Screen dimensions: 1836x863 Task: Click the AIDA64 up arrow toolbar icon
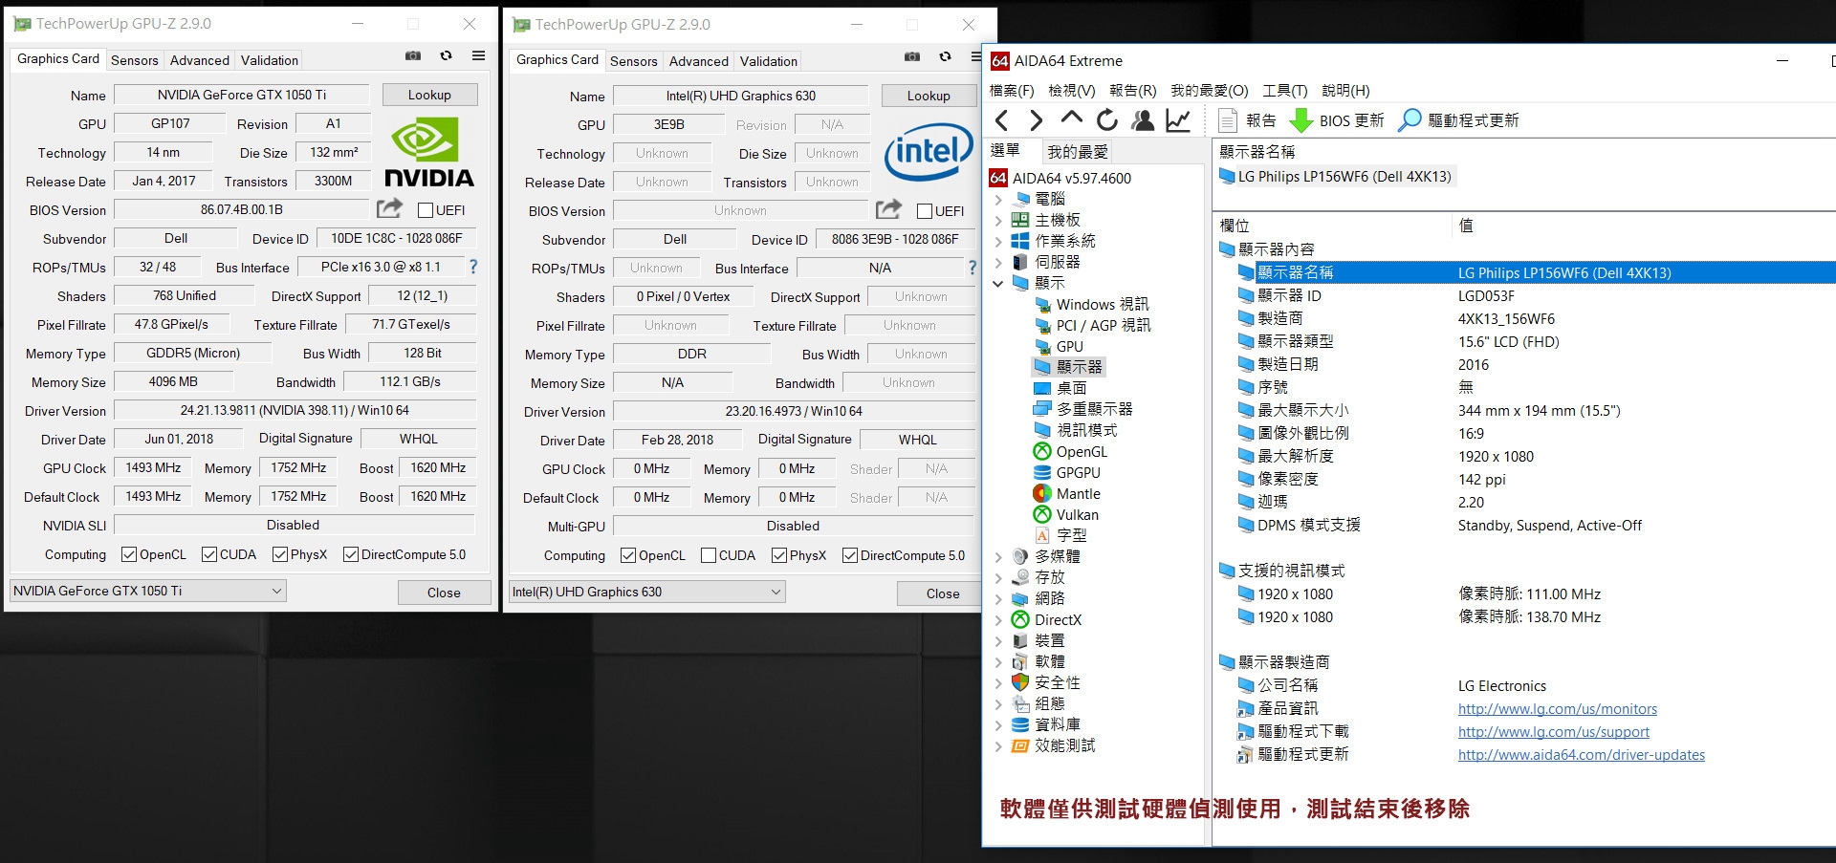click(1071, 119)
